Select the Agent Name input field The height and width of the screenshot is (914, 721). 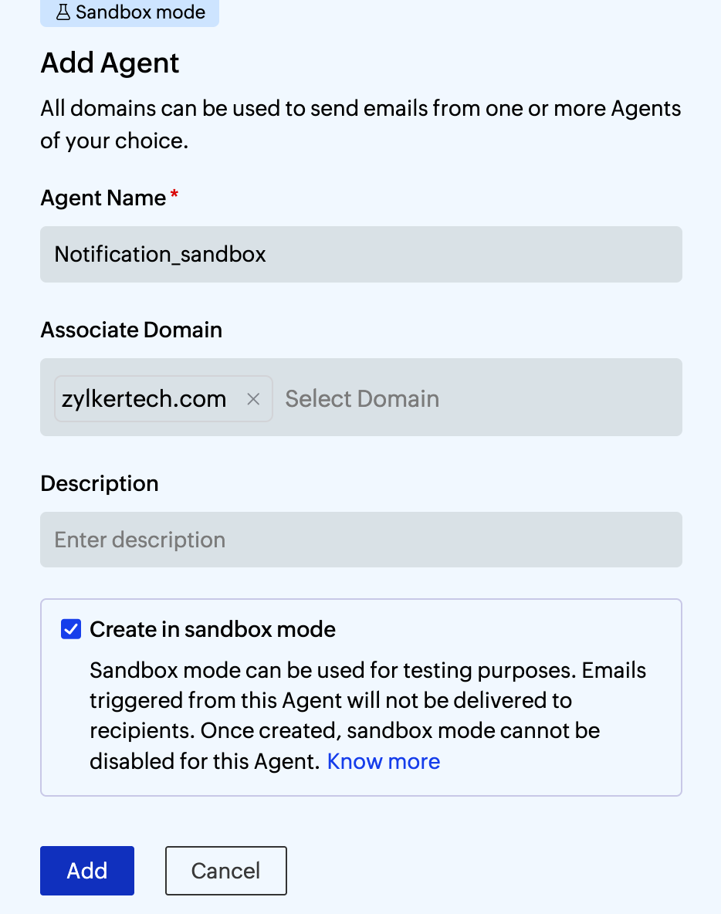point(360,254)
